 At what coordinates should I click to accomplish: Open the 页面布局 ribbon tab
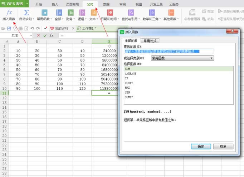click(73, 4)
